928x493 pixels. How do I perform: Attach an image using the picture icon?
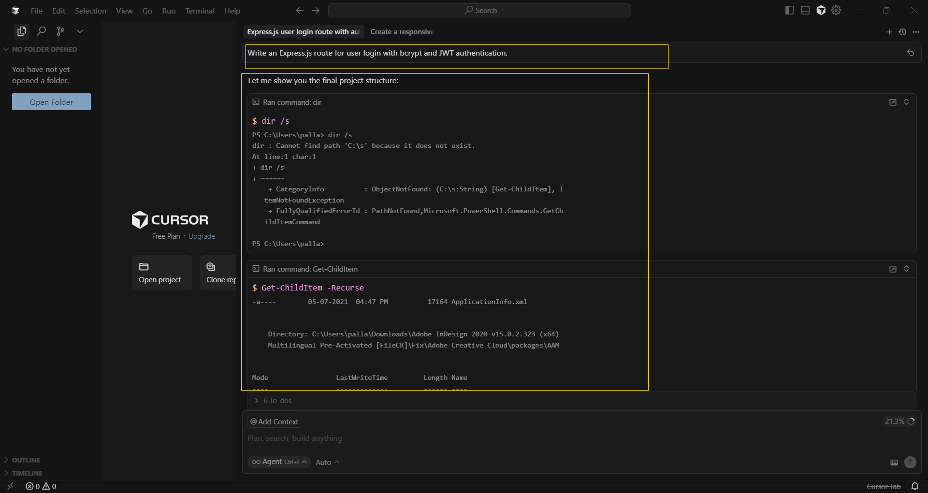[894, 463]
